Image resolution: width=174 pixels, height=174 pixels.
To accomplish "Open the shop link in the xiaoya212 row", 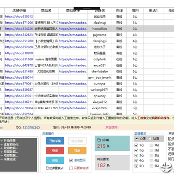I will pos(19,102).
